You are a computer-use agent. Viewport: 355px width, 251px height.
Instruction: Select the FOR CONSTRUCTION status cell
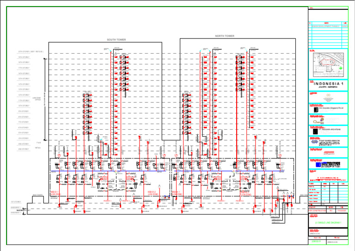click(x=317, y=211)
